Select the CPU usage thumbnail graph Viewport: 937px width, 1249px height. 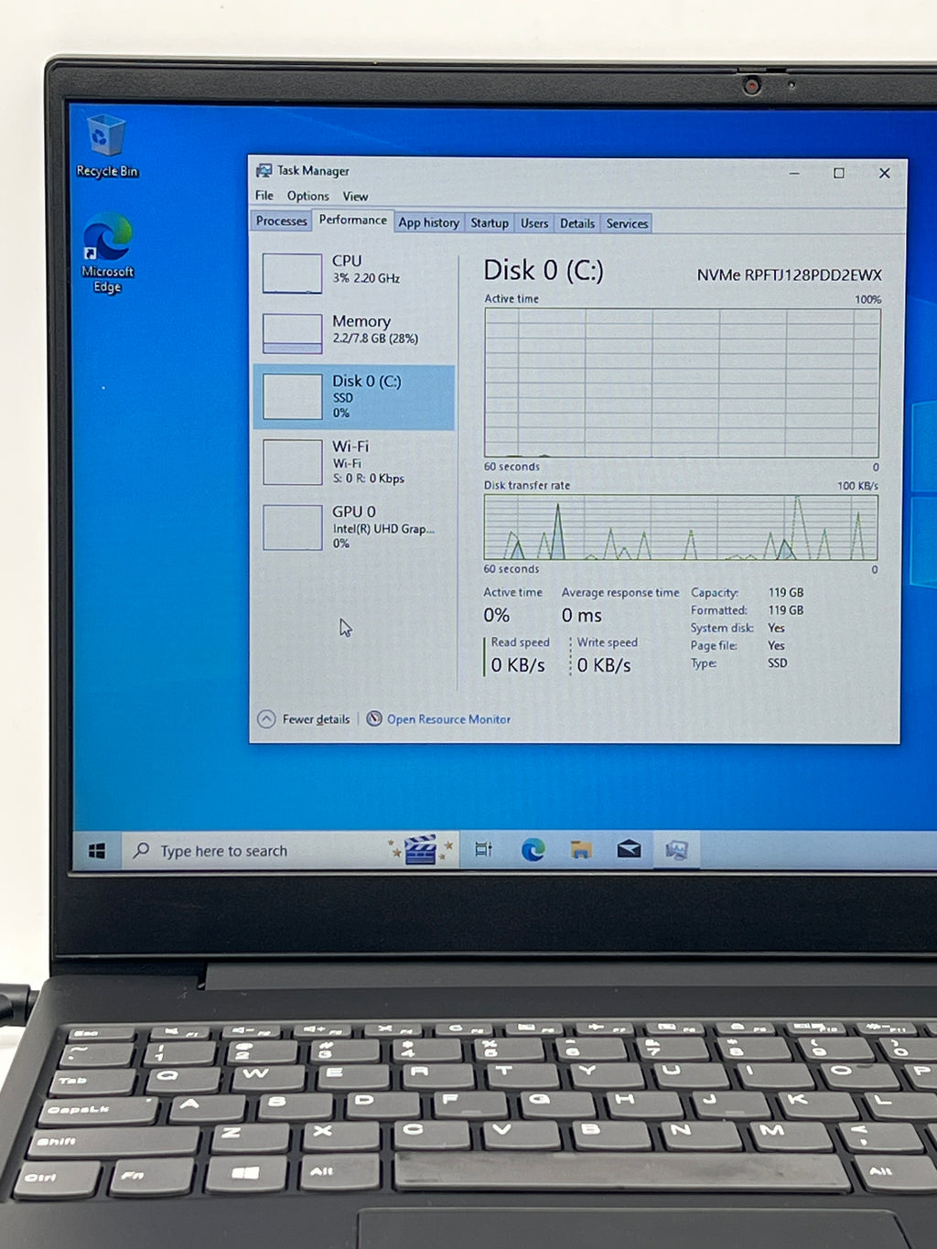tap(292, 274)
